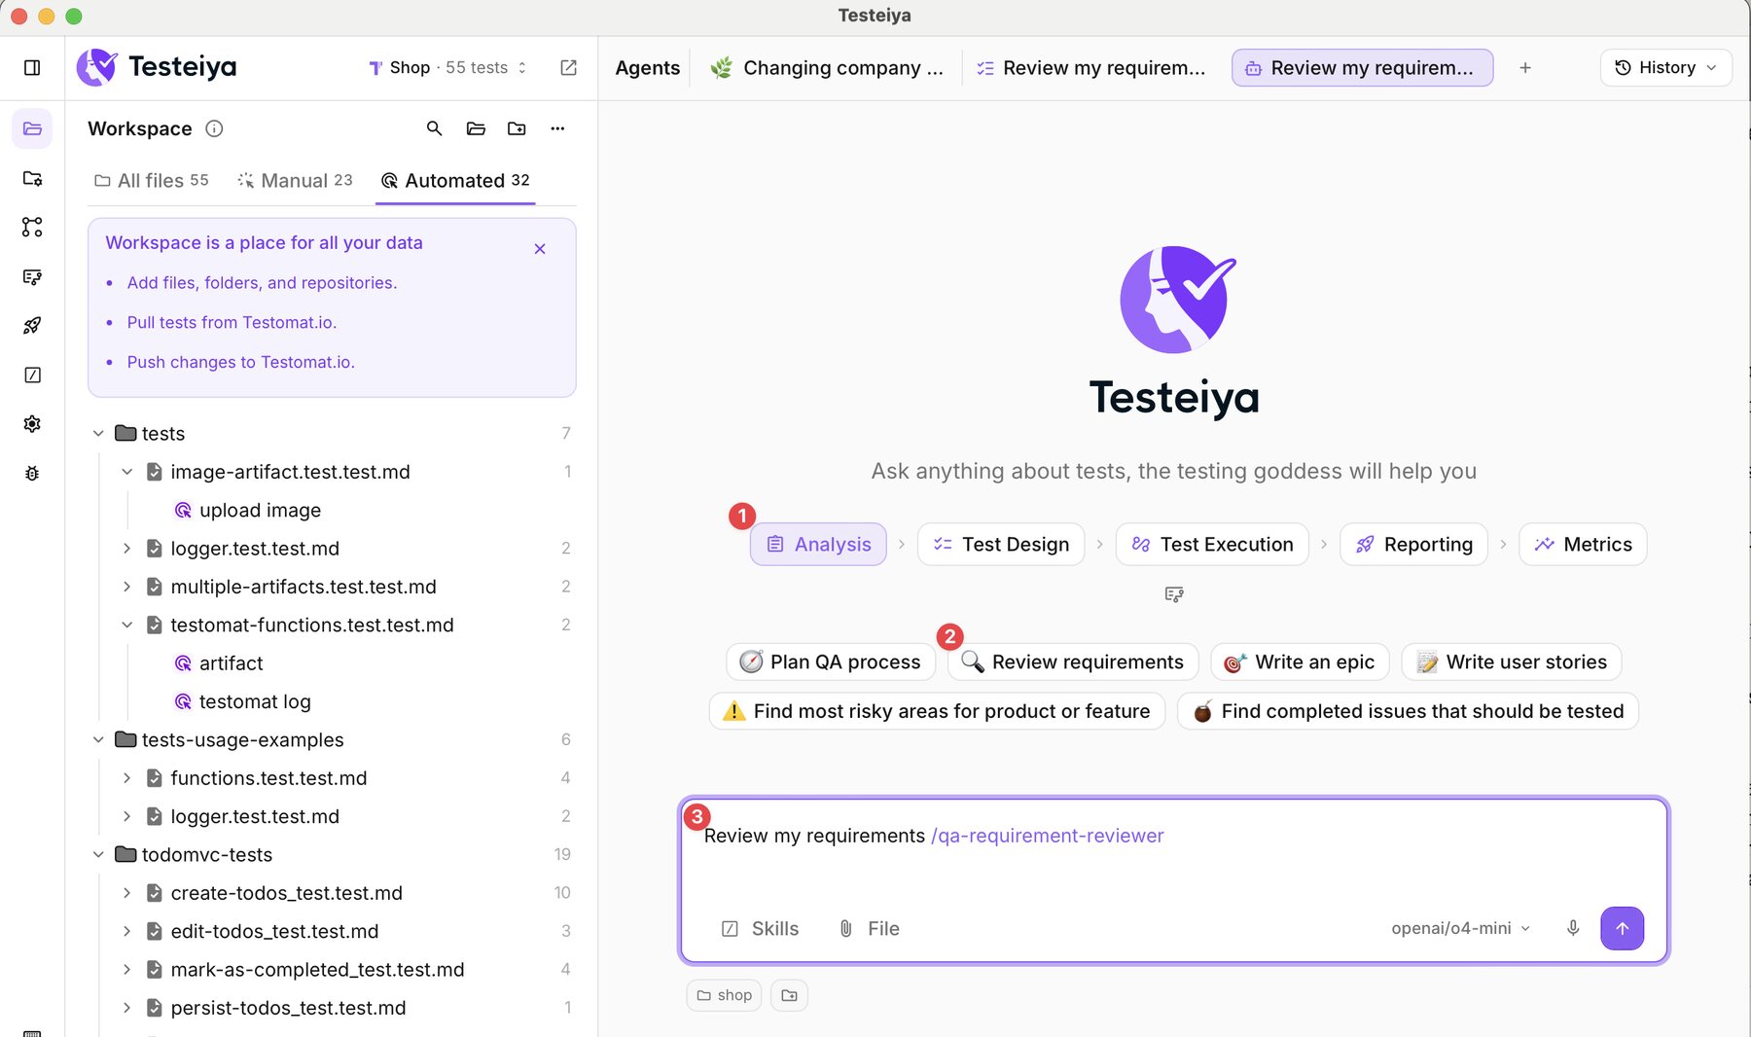Open project in external window icon

[569, 67]
